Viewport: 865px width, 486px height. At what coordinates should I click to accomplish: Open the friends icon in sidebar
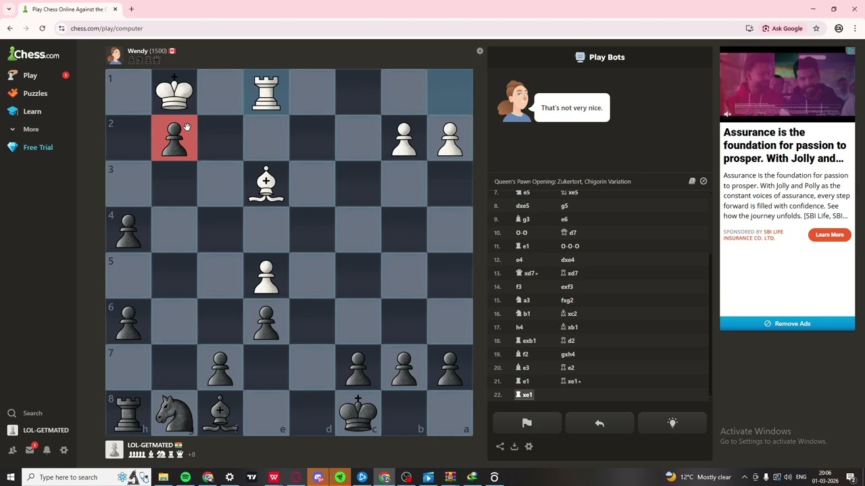point(12,450)
